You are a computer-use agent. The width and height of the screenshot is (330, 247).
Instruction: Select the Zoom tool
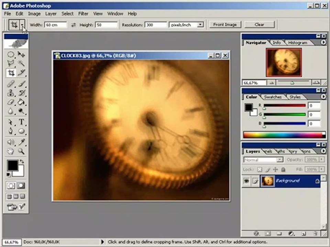(x=21, y=151)
